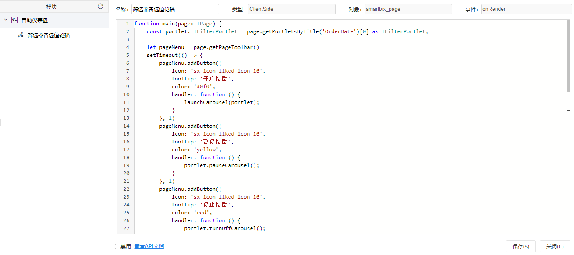Viewport: 574px width, 255px height.
Task: Open the 事件 onRender field
Action: pyautogui.click(x=524, y=9)
